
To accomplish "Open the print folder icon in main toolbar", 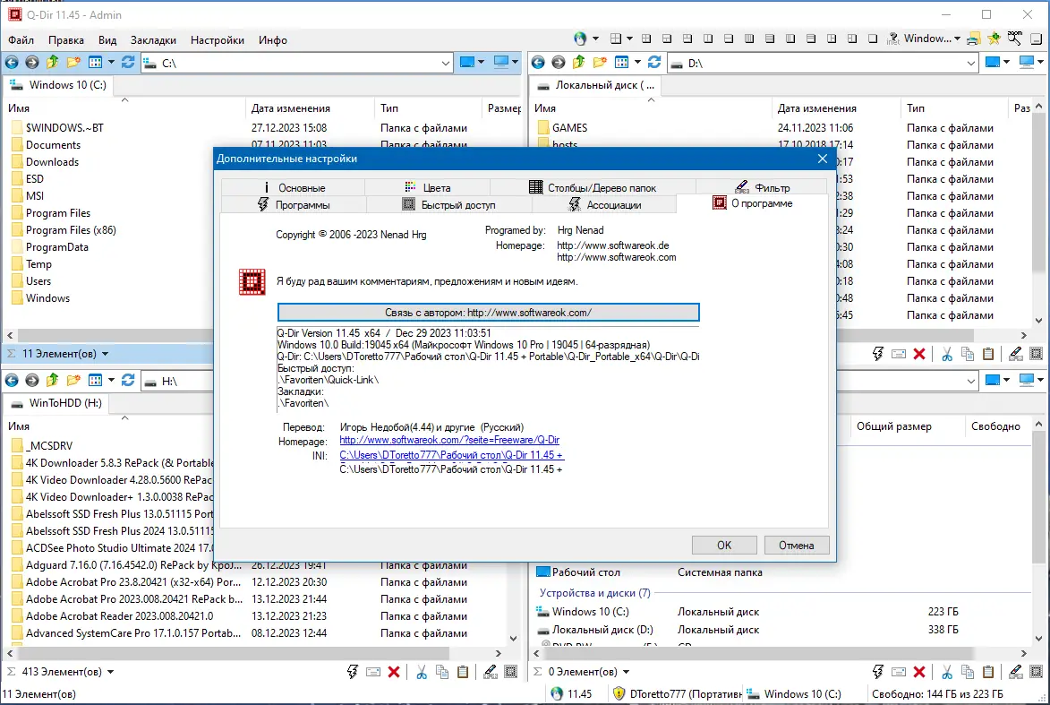I will [x=974, y=39].
